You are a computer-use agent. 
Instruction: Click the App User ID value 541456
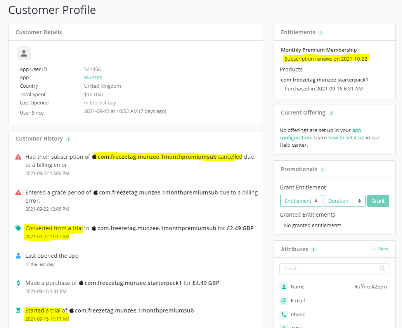92,69
